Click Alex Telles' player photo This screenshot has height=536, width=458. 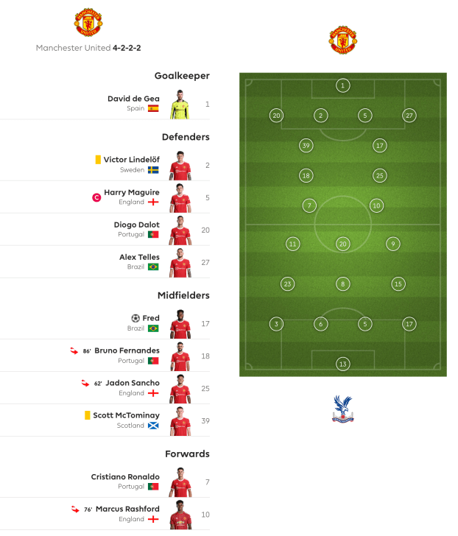180,262
